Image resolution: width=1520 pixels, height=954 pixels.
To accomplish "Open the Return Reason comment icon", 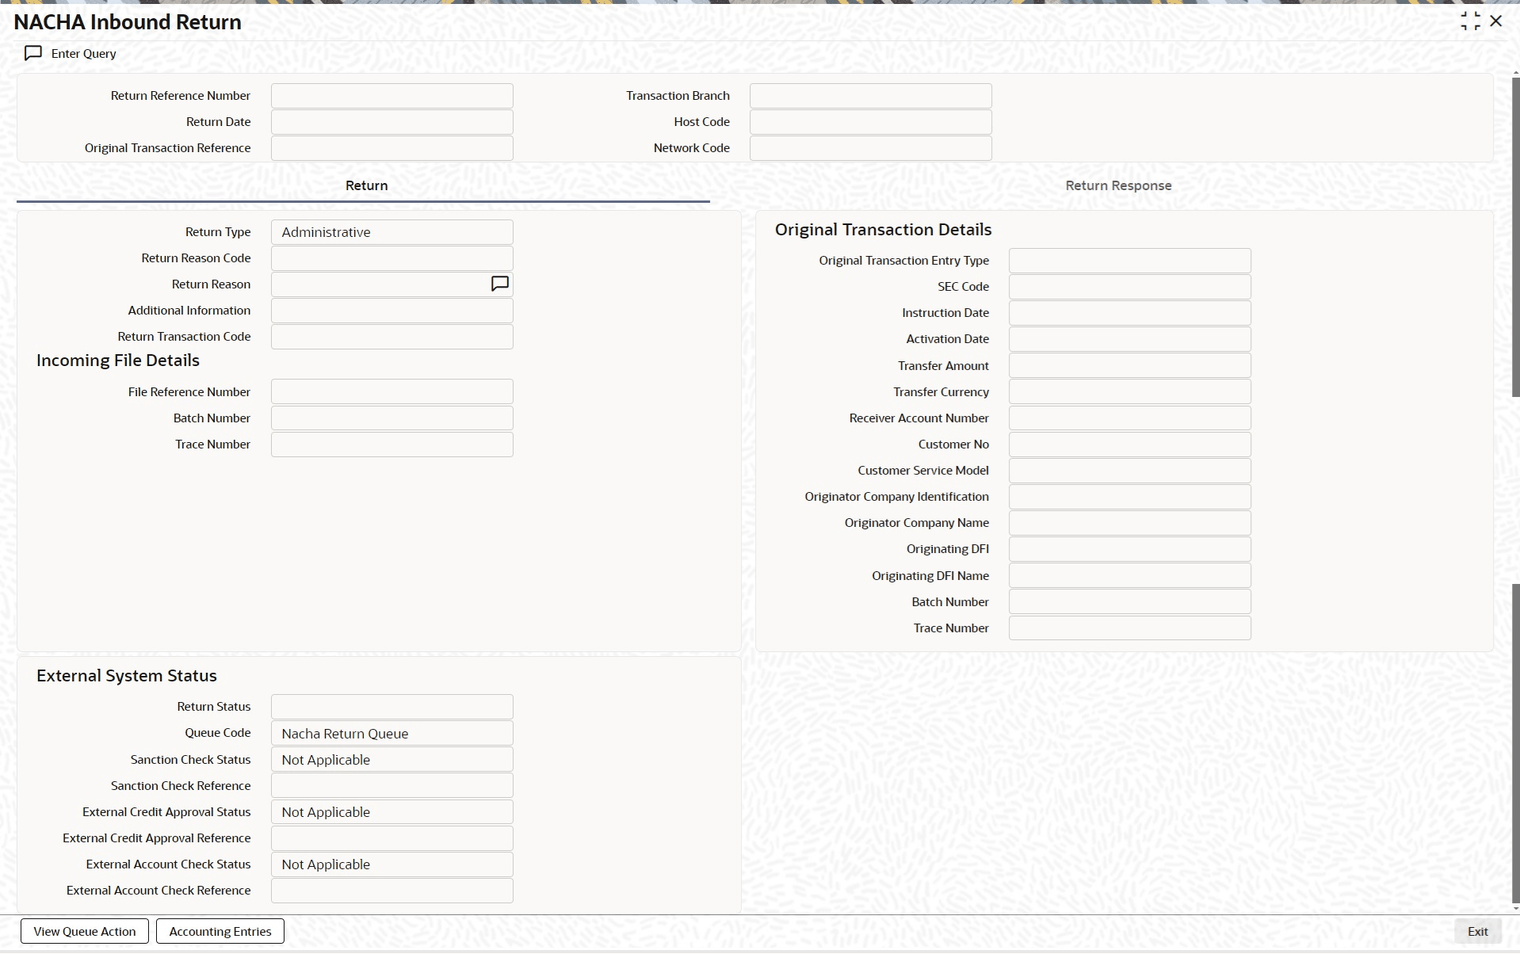I will pos(500,284).
